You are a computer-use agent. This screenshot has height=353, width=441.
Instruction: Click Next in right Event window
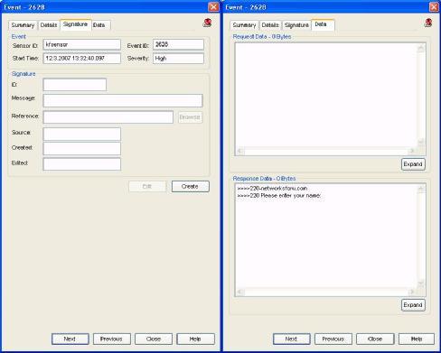pyautogui.click(x=292, y=339)
